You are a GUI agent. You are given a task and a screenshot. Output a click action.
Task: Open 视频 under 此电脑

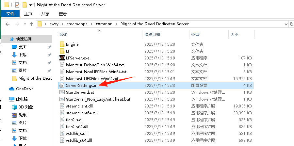23,115
